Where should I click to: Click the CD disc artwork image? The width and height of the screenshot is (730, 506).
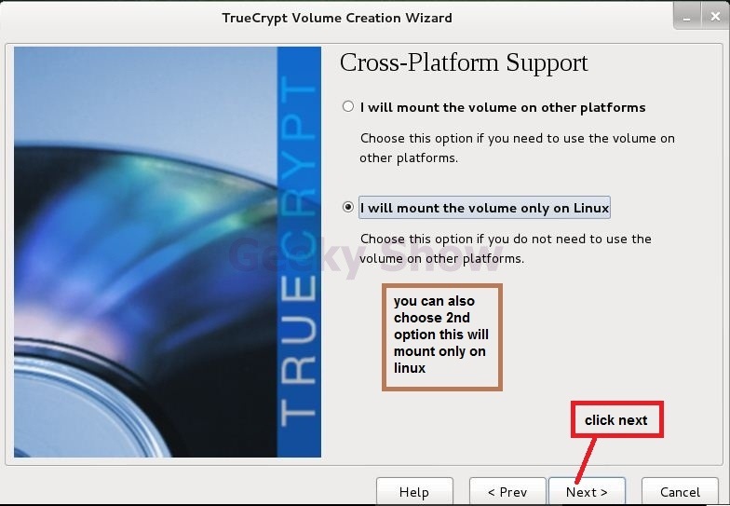[145, 252]
